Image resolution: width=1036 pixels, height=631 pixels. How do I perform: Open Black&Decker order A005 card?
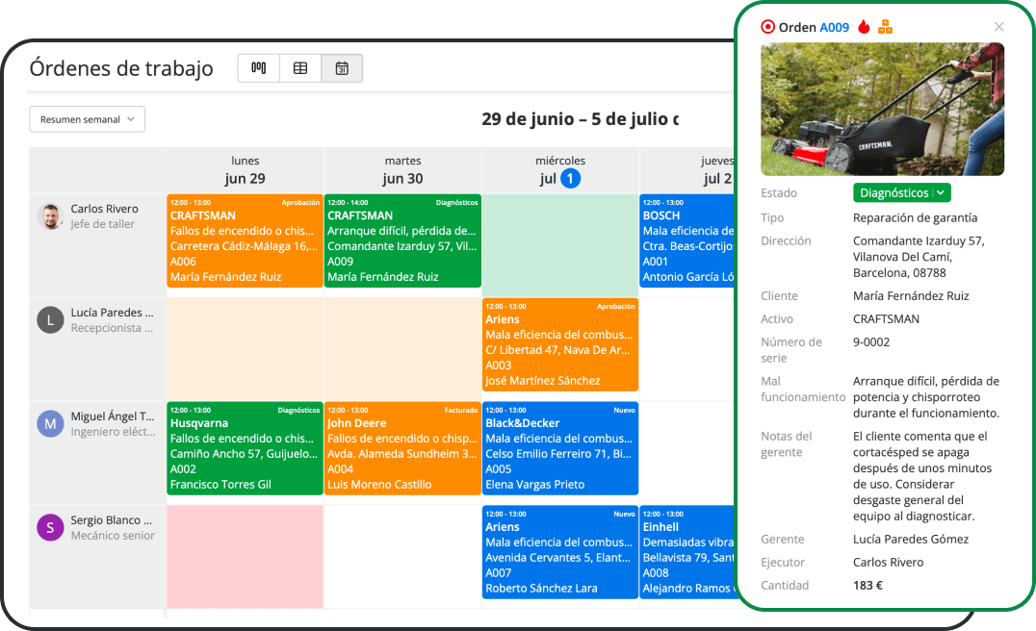[x=560, y=448]
